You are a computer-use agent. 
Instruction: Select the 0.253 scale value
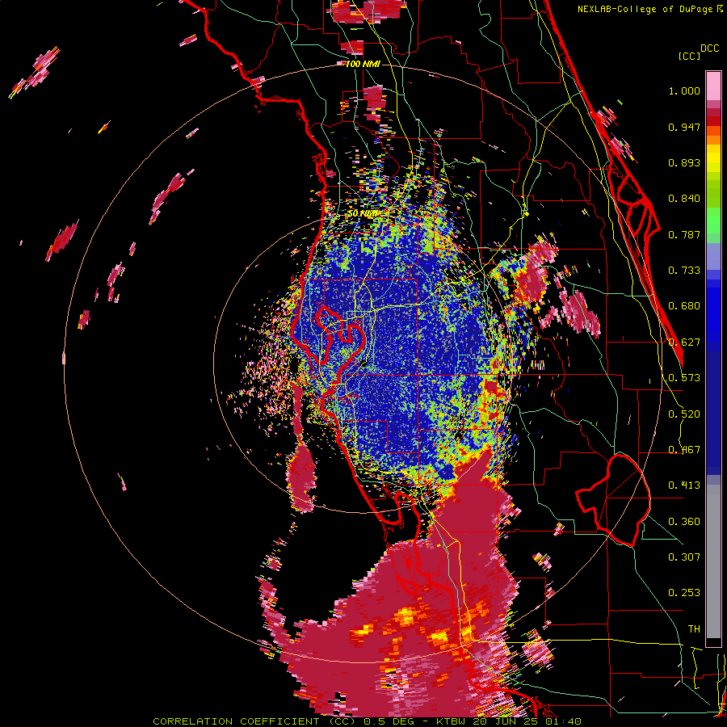click(x=684, y=593)
